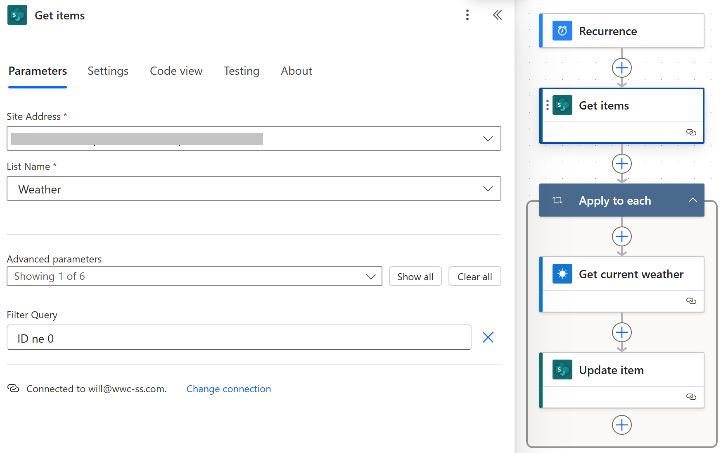This screenshot has width=721, height=453.
Task: Open the Code view tab
Action: click(176, 71)
